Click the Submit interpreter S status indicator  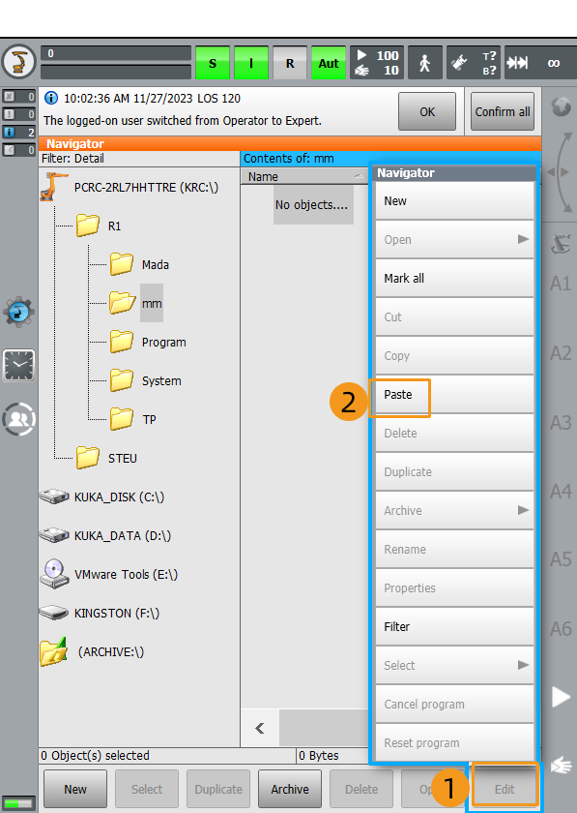click(213, 63)
